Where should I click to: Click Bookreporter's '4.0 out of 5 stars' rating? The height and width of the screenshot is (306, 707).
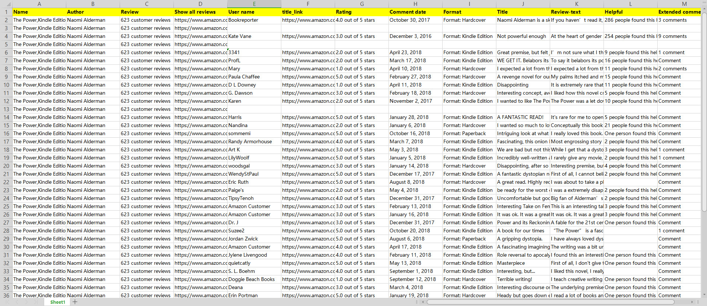coord(362,20)
